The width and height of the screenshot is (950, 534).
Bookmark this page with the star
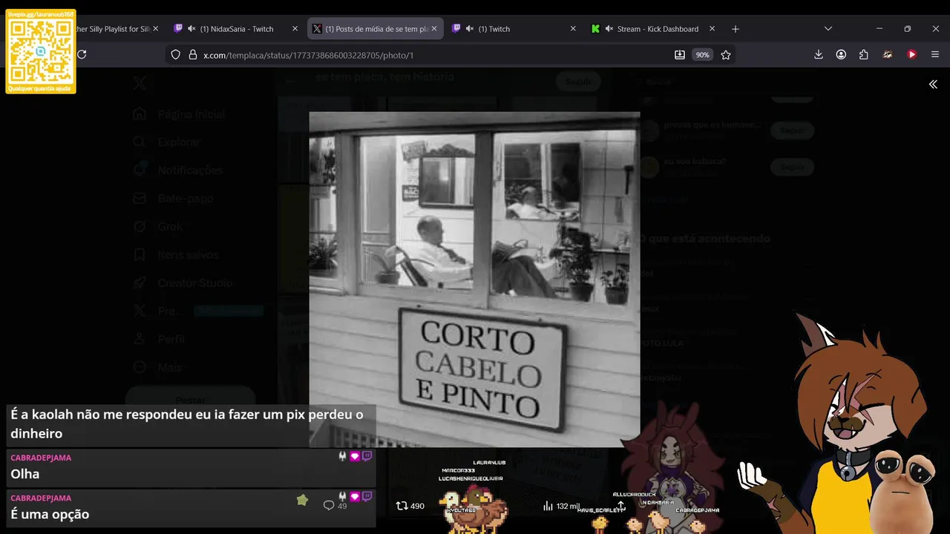point(726,55)
